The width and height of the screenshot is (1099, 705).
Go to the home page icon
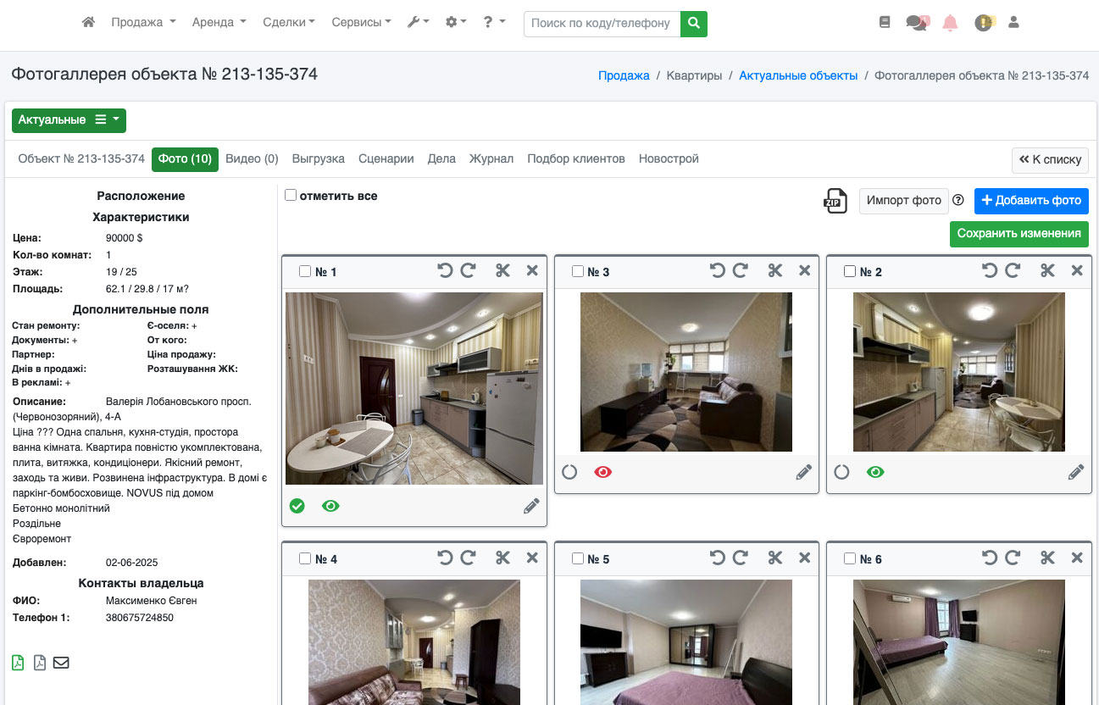[x=88, y=23]
